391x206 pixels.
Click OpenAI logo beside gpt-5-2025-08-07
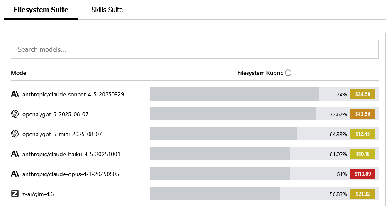pyautogui.click(x=15, y=114)
